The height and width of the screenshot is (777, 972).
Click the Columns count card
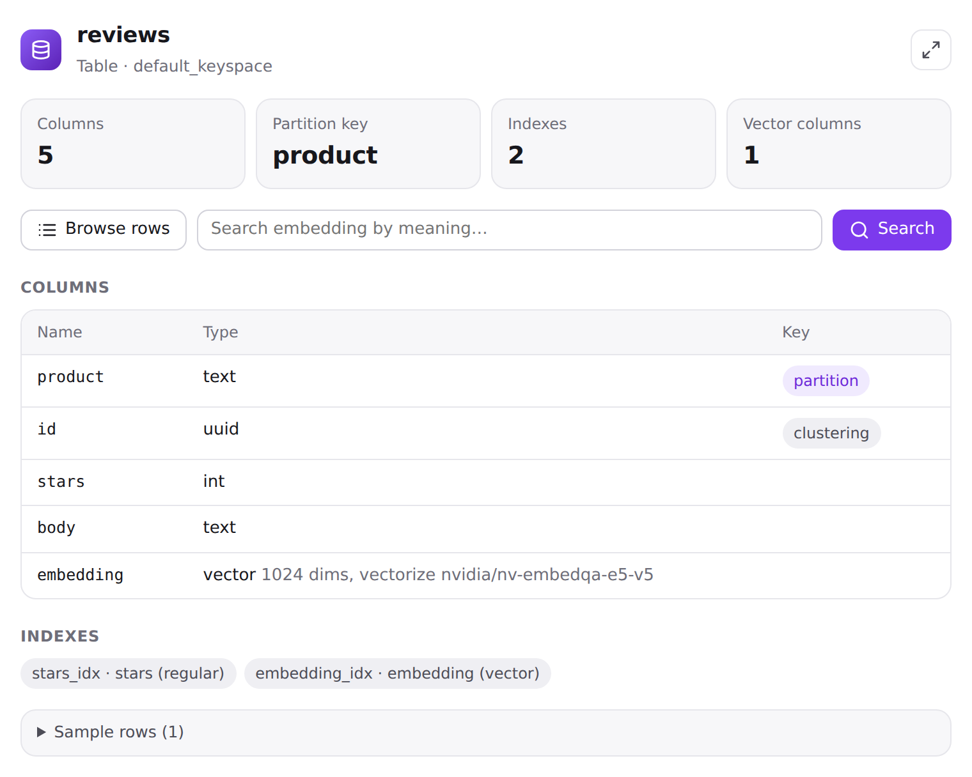tap(132, 144)
